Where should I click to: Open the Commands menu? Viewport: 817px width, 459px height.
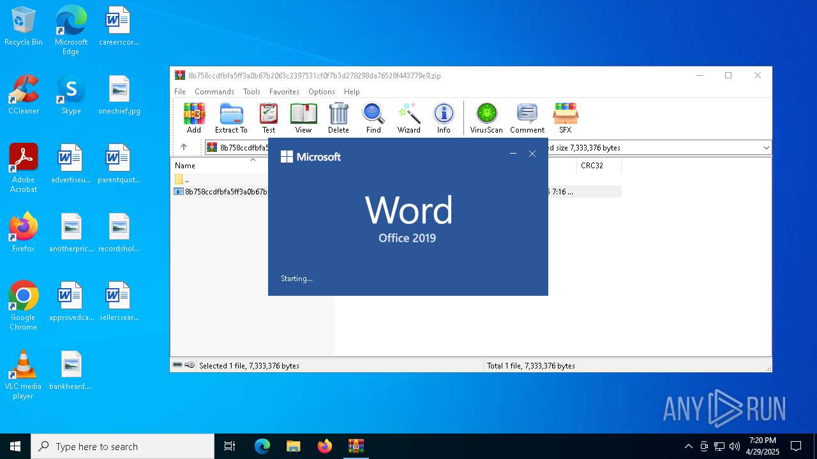(x=214, y=92)
